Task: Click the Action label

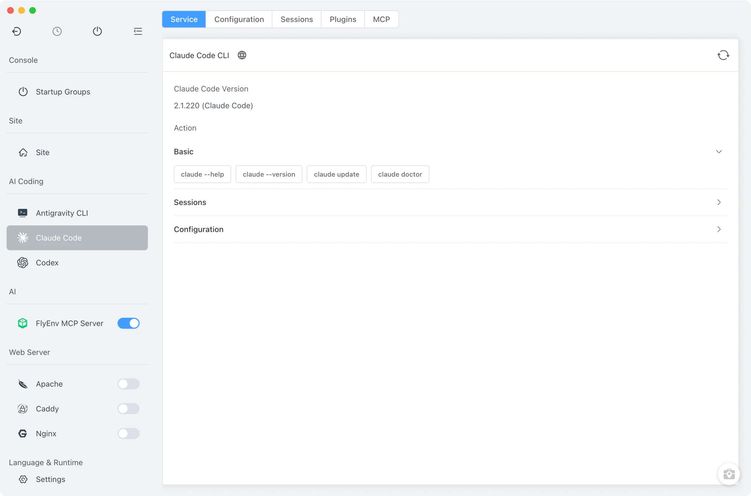Action: pos(185,128)
